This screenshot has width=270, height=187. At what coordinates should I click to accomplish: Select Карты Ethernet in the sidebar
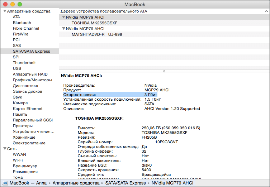pos(28,109)
